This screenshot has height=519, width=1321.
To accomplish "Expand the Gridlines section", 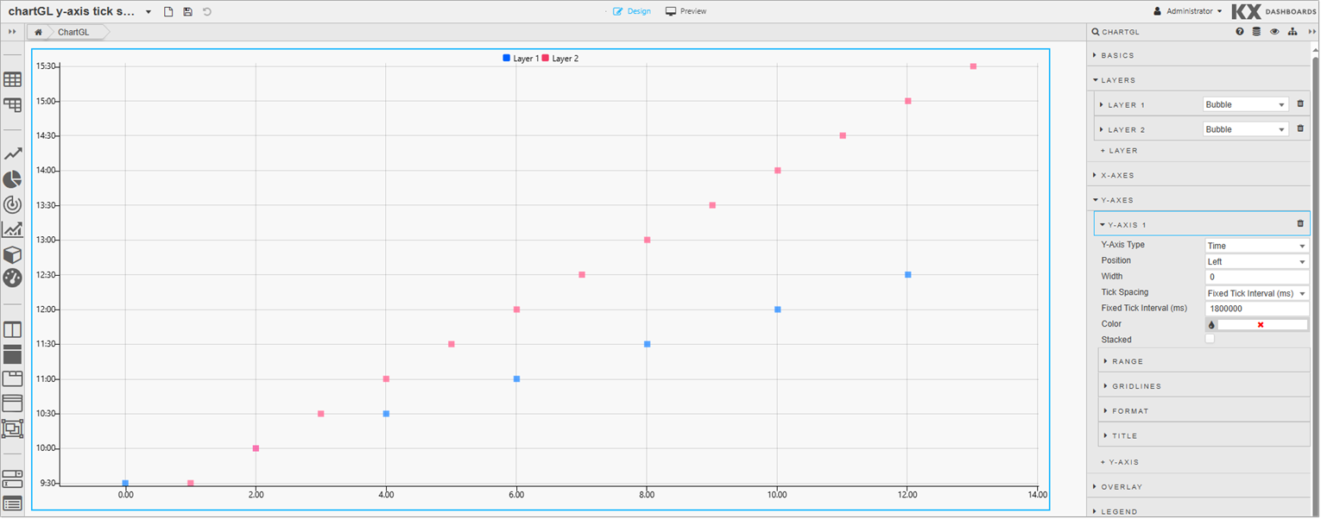I will [x=1136, y=386].
